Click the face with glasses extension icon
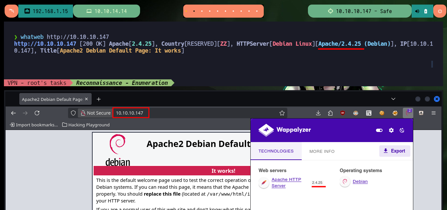 (356, 113)
